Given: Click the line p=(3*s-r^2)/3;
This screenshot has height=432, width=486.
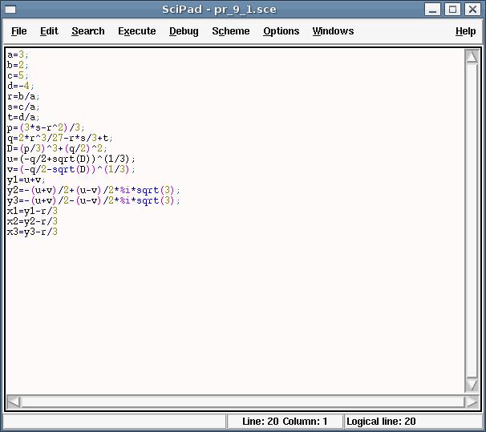Looking at the screenshot, I should (x=46, y=127).
